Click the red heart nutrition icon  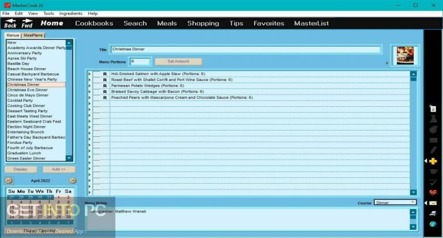pyautogui.click(x=433, y=193)
